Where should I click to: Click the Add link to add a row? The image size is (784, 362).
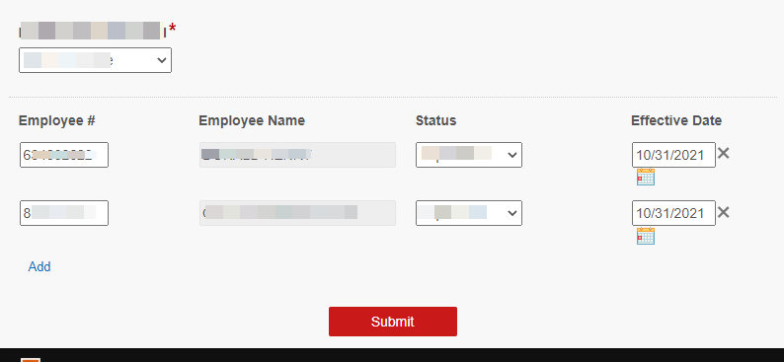pyautogui.click(x=39, y=266)
